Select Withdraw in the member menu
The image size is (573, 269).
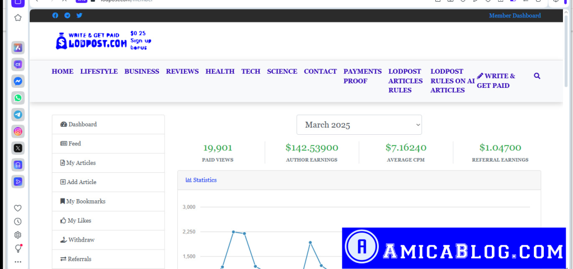click(81, 240)
